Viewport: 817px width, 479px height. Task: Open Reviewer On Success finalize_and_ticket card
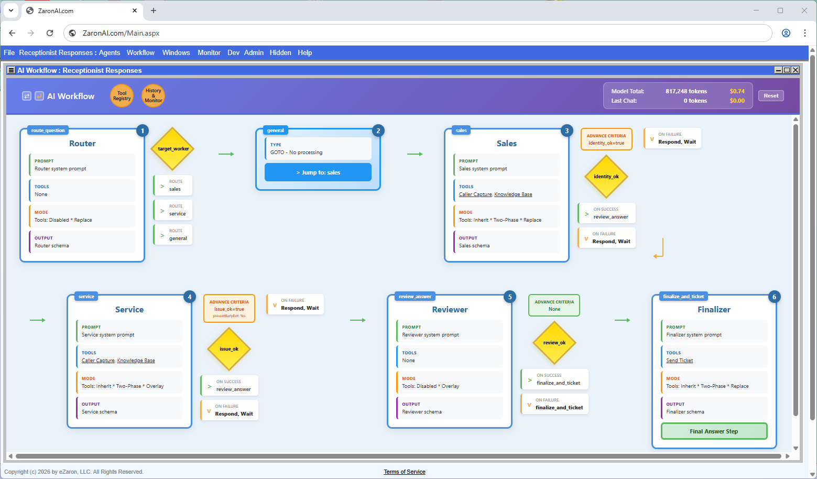(554, 379)
